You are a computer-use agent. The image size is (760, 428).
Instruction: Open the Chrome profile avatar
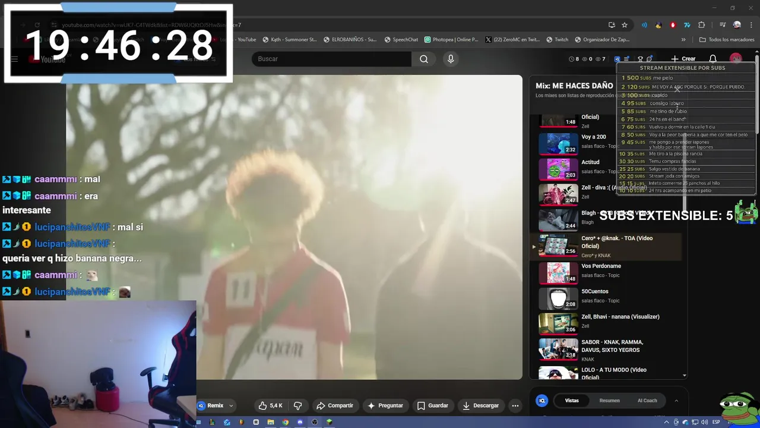coord(737,25)
